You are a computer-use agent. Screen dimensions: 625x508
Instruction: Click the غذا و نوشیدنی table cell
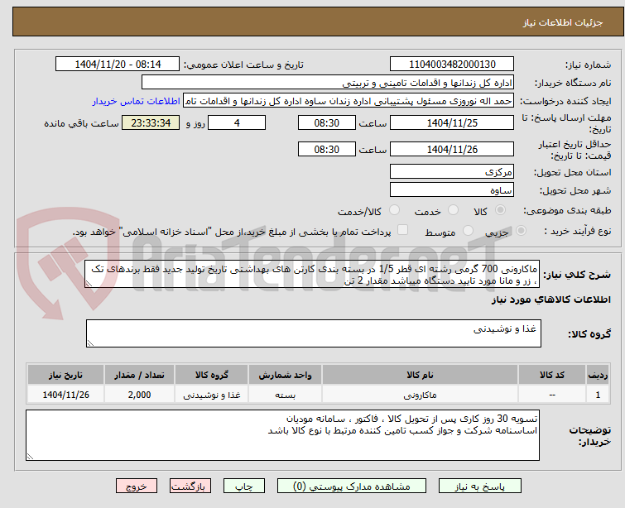(x=212, y=395)
